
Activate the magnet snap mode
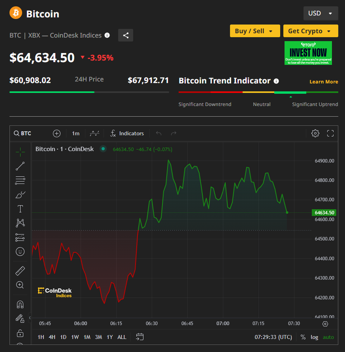click(x=20, y=305)
